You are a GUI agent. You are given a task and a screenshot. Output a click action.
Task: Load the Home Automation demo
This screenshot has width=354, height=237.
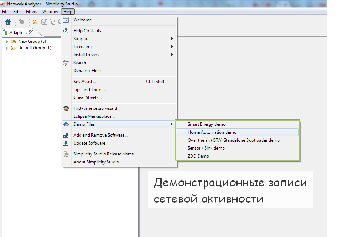238,132
